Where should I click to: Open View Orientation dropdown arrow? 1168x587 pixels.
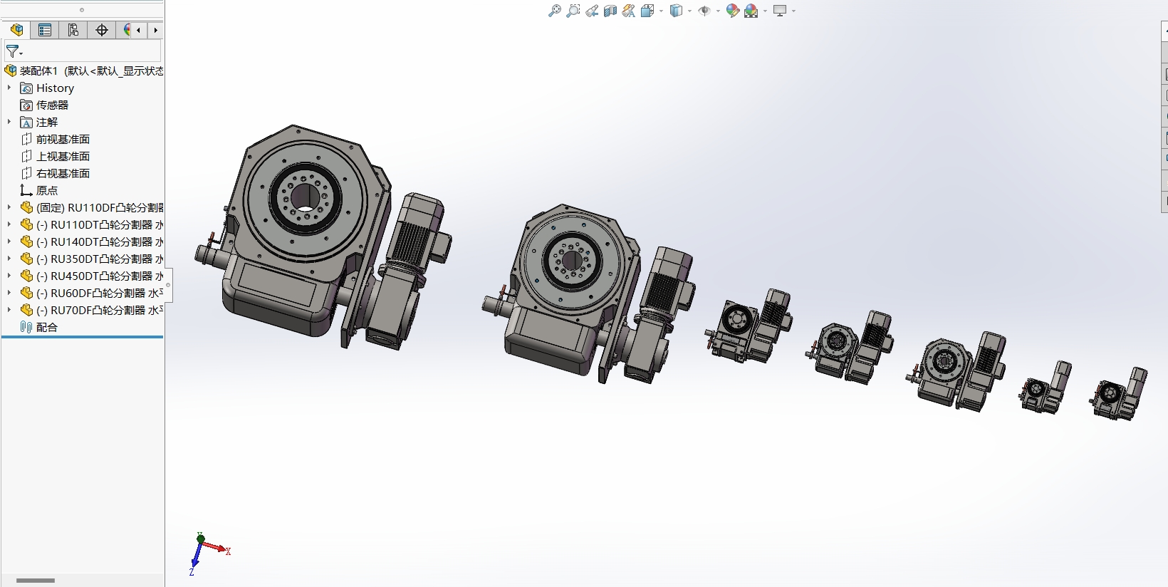pyautogui.click(x=662, y=11)
